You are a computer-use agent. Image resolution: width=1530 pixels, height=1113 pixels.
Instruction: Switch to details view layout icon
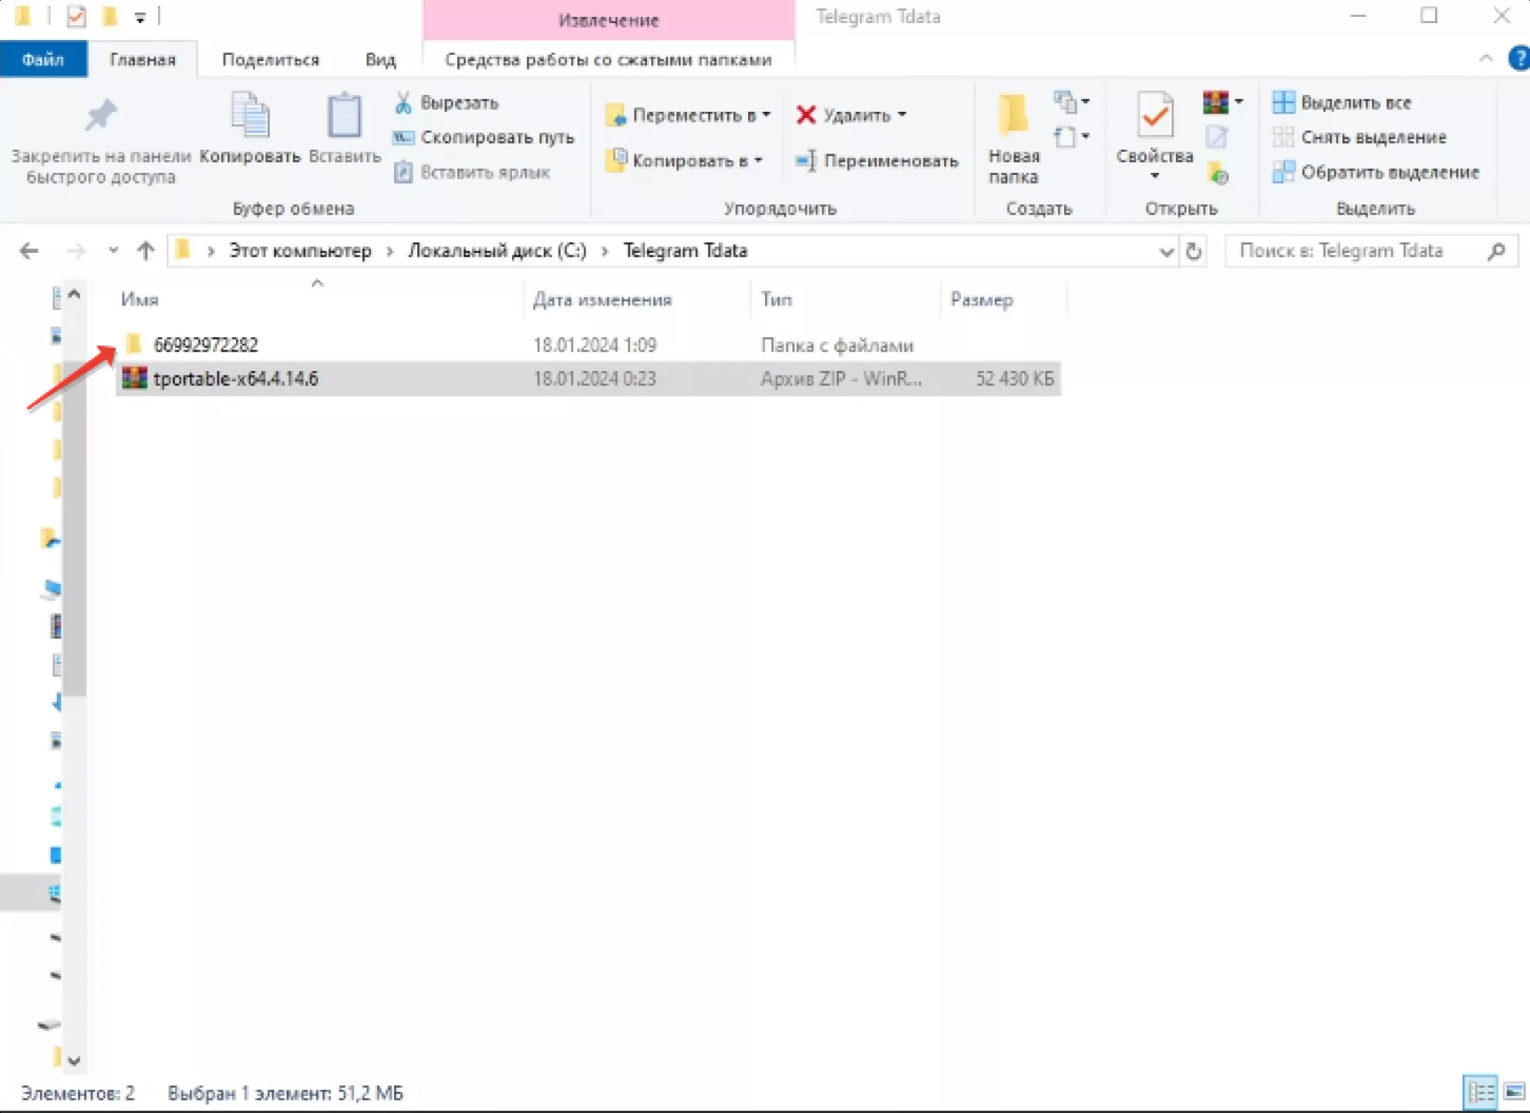tap(1480, 1092)
